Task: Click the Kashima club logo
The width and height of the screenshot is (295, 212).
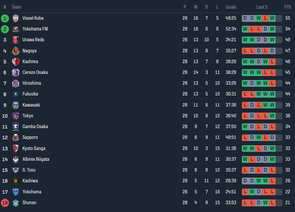Action: pos(16,61)
